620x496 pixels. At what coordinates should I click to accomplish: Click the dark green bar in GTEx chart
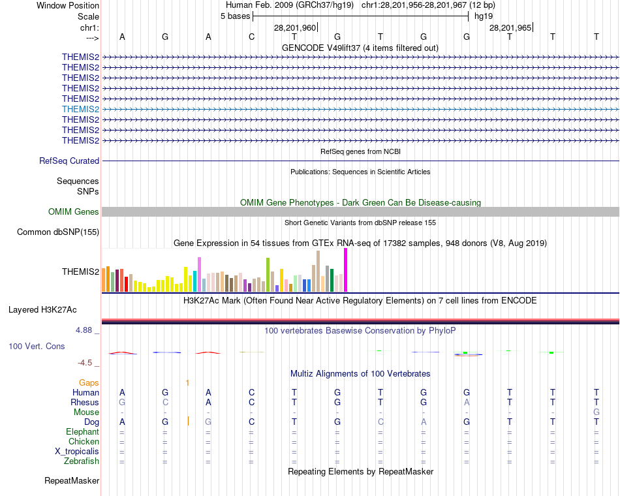332,281
